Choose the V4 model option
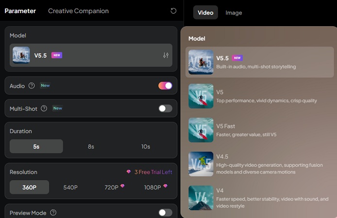The image size is (337, 218). pos(260,198)
